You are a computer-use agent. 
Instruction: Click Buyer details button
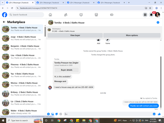(x=67, y=70)
